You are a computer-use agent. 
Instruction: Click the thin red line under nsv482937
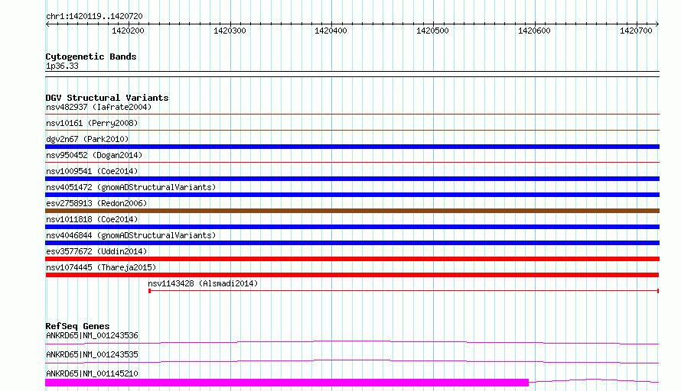[352, 114]
